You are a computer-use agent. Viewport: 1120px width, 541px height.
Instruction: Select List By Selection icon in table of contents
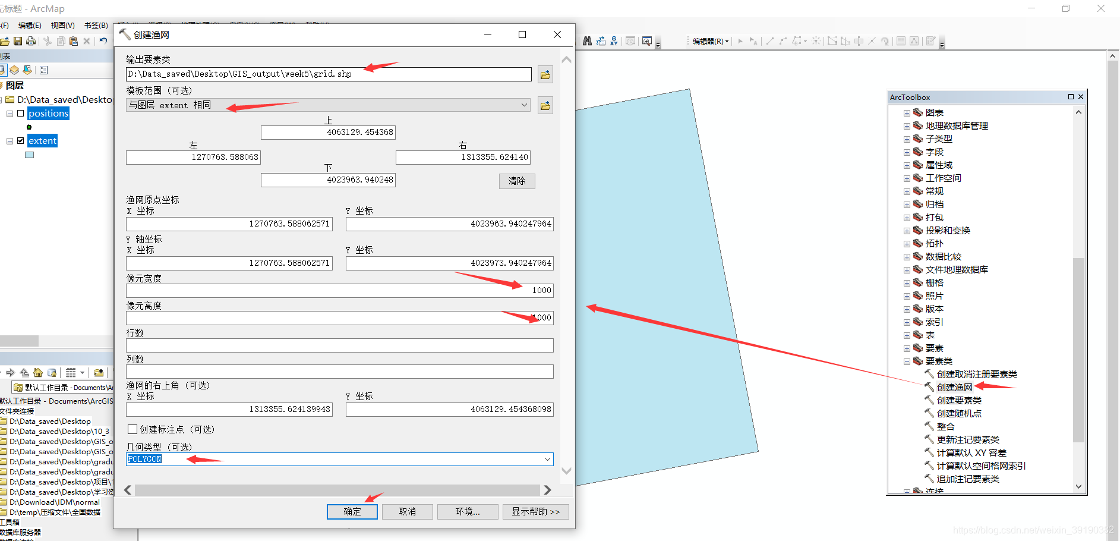point(27,70)
